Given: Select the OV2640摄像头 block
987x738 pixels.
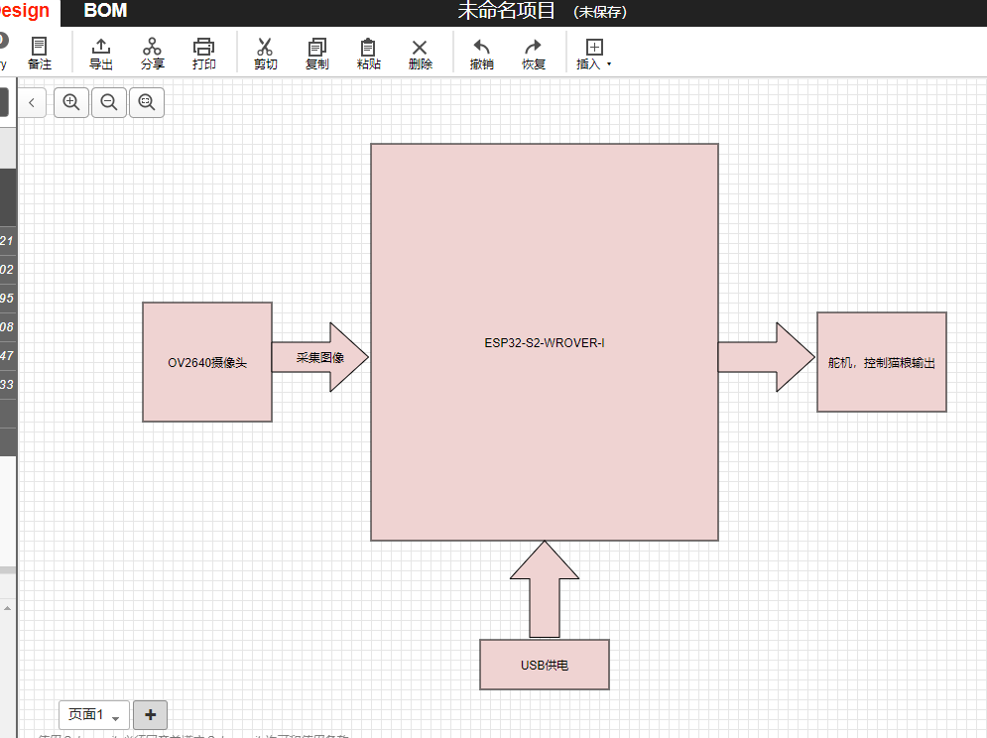Looking at the screenshot, I should click(207, 362).
